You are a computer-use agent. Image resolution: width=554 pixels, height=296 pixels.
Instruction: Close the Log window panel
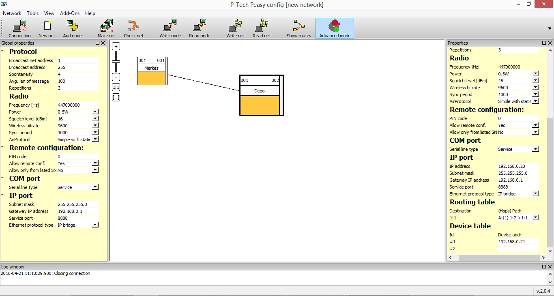coord(550,267)
